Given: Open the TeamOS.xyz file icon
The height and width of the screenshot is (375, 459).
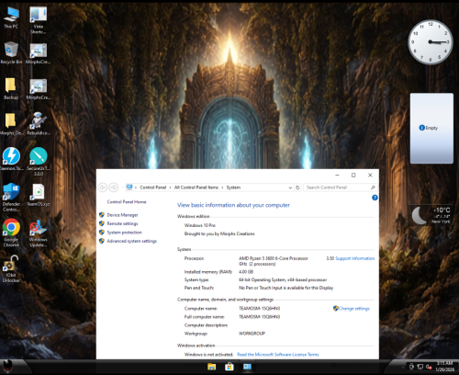Looking at the screenshot, I should point(39,195).
